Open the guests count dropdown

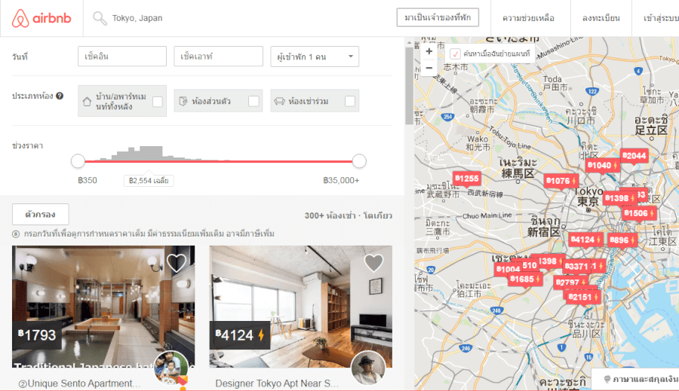click(315, 57)
